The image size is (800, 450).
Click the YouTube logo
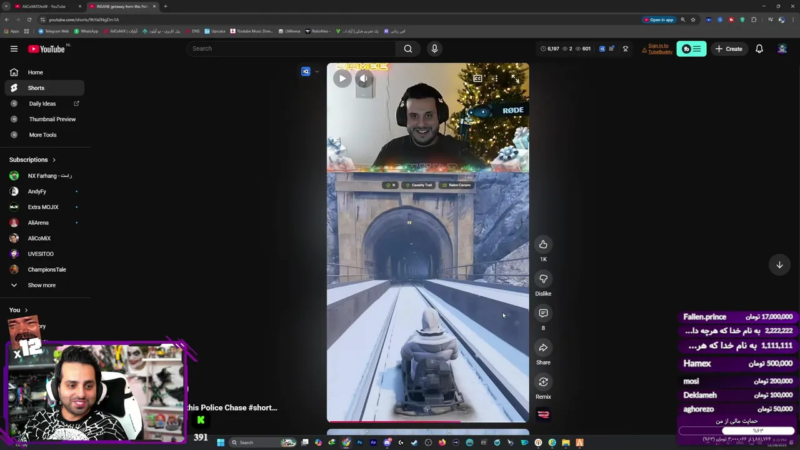pos(46,49)
